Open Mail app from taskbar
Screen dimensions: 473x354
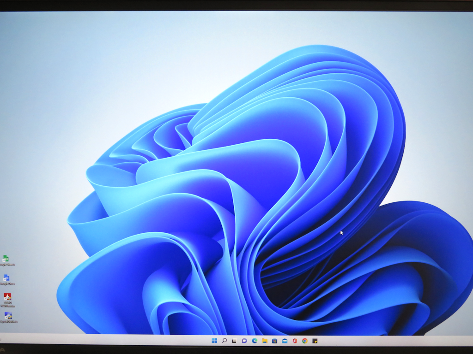click(x=285, y=341)
